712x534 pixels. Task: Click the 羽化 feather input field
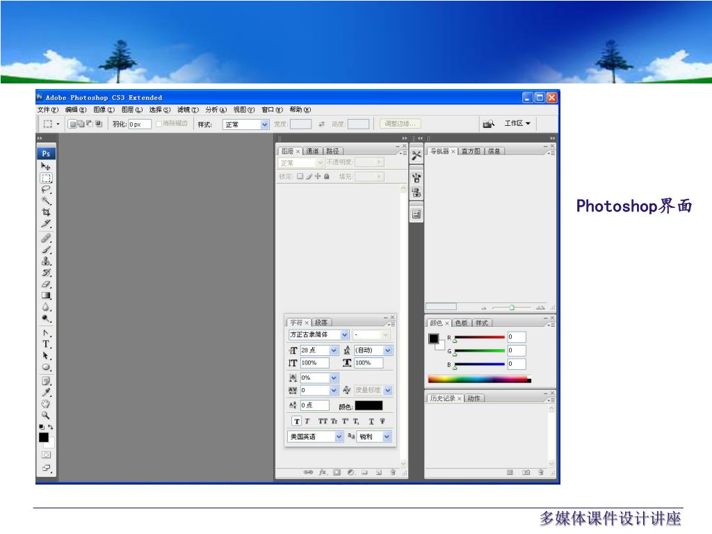139,124
